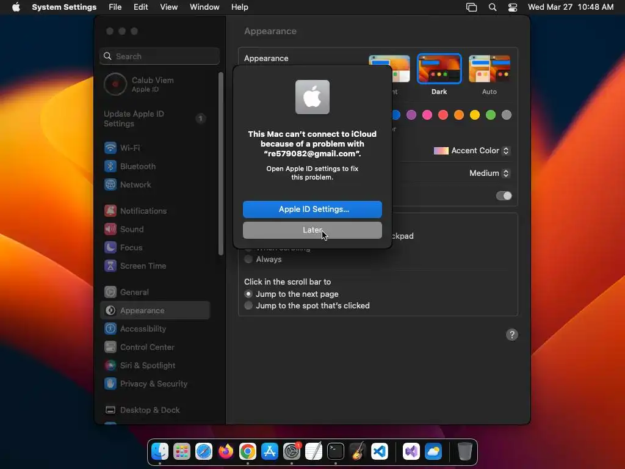Pick the pink accent color
625x469 pixels.
427,115
